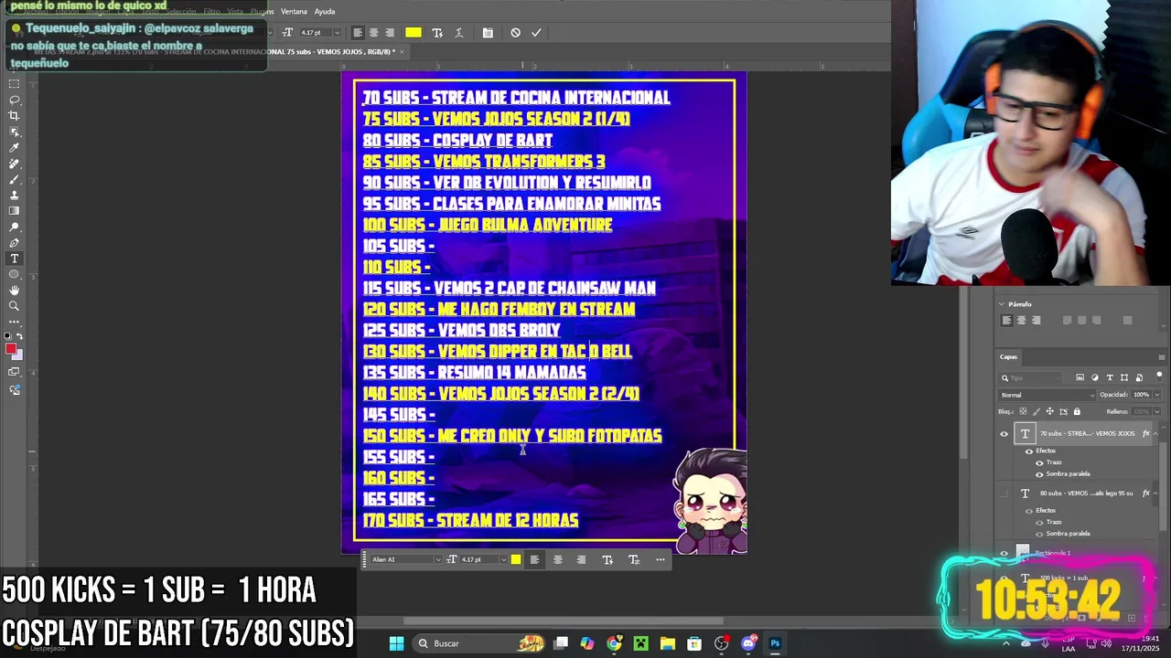Viewport: 1171px width, 658px height.
Task: Toggle Efectos visibility on 70 subs layer
Action: [1029, 451]
